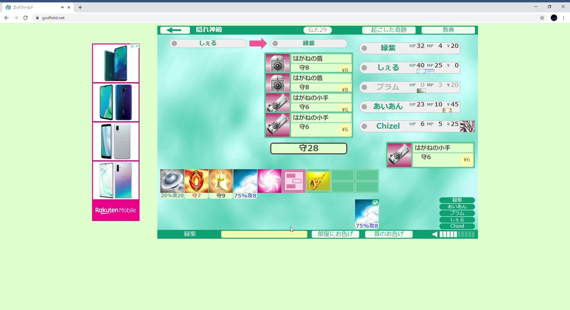Viewport: 570px width, 310px height.
Task: Select プラム in the target list
Action: click(457, 213)
